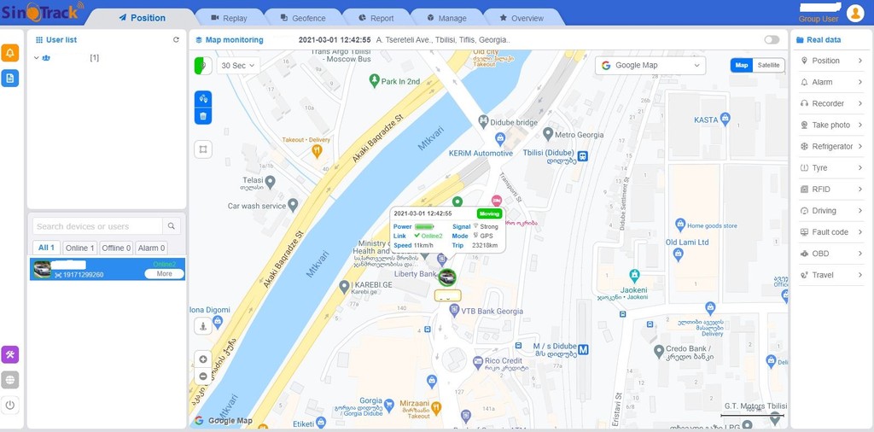Open the Replay tab
874x432 pixels.
[229, 18]
